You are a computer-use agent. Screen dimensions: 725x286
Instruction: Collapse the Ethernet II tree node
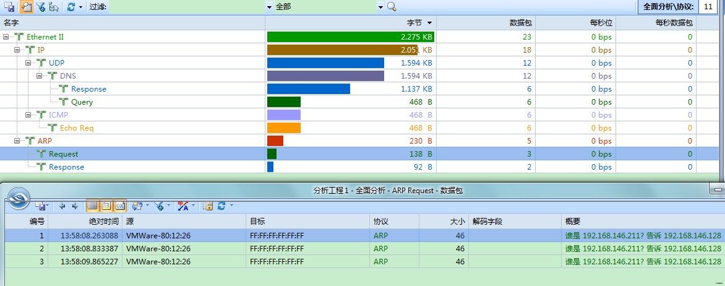(6, 37)
